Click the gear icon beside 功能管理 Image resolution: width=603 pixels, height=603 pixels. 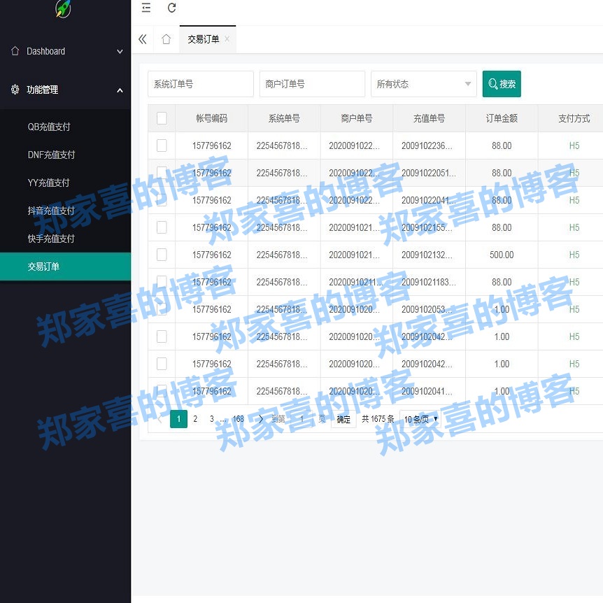[14, 90]
